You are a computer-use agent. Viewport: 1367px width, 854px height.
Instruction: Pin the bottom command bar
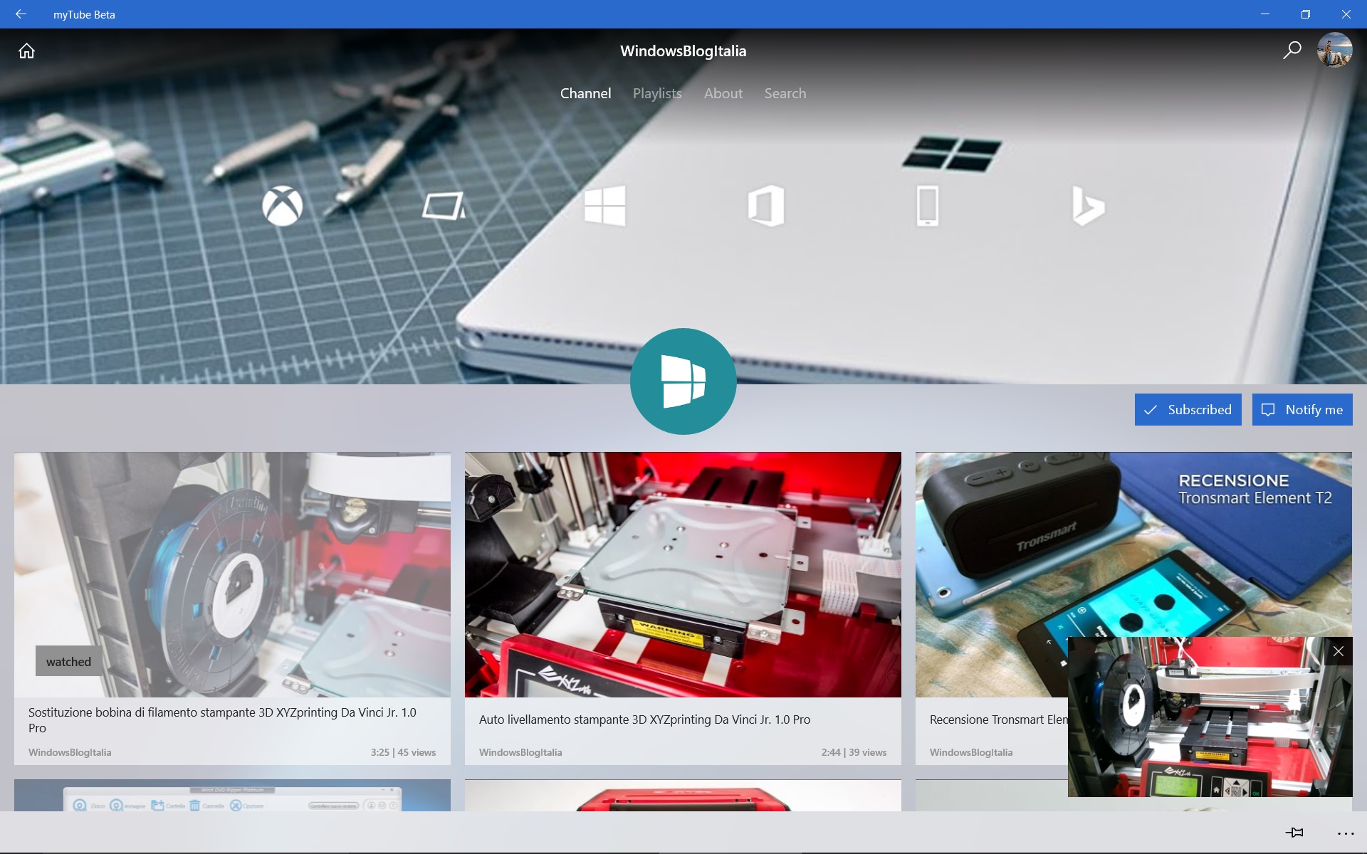pos(1294,833)
